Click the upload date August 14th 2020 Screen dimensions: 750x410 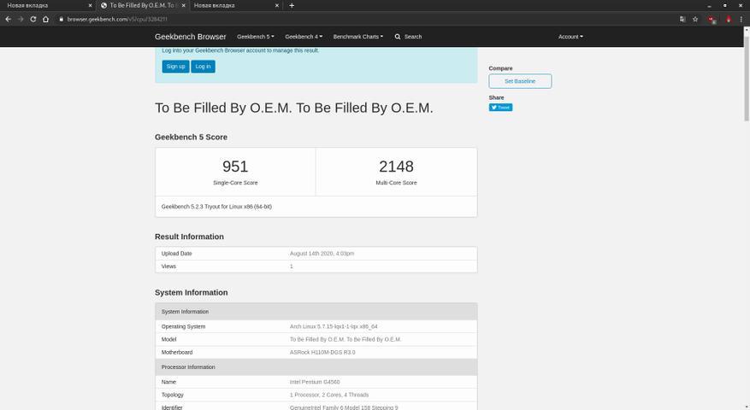[322, 254]
